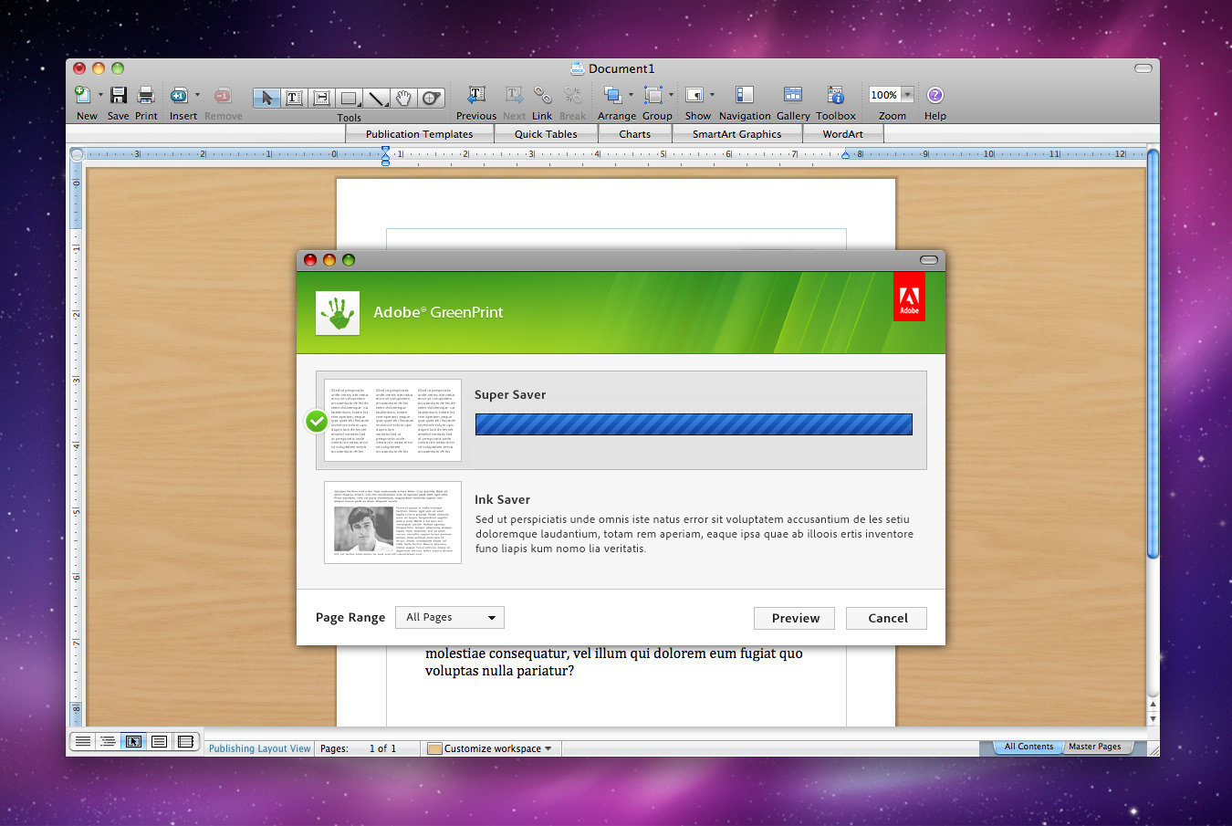Open the Show dropdown arrow

click(712, 95)
